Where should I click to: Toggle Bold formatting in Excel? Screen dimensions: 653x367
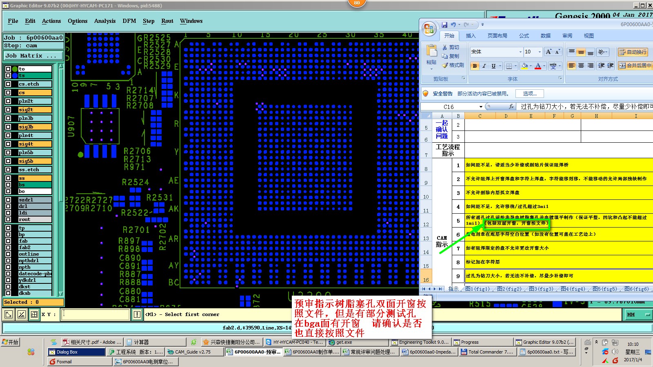pyautogui.click(x=475, y=66)
